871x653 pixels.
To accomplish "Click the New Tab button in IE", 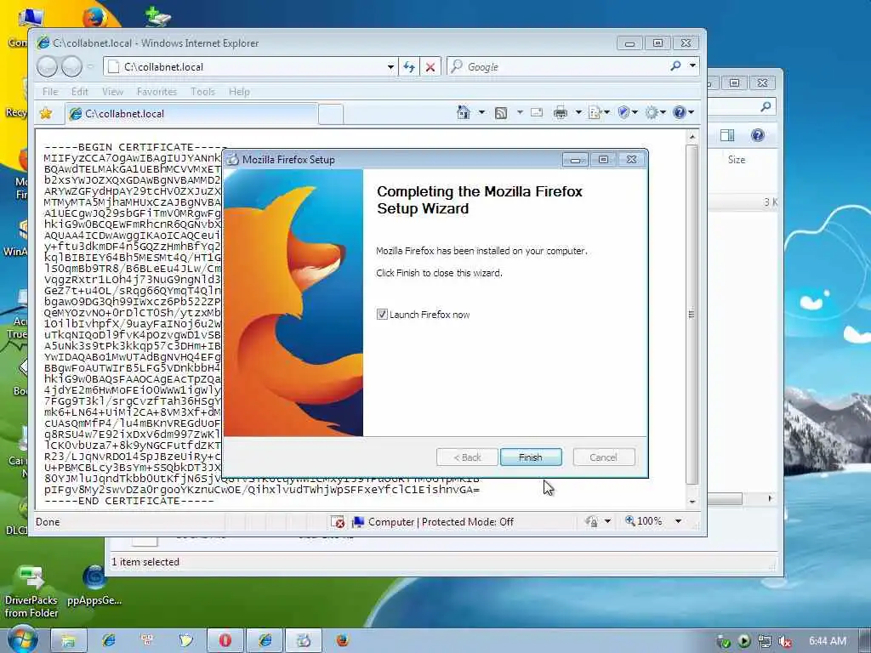I will click(331, 114).
